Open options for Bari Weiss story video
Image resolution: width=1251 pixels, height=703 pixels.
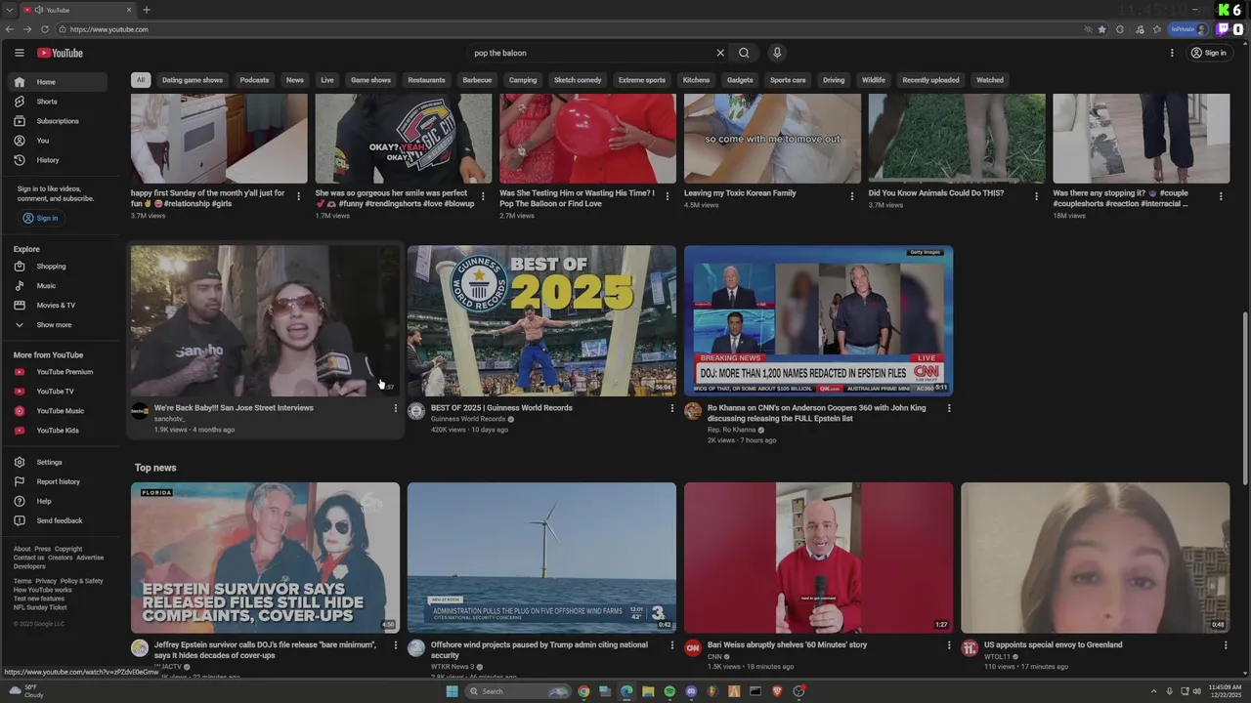pos(949,645)
